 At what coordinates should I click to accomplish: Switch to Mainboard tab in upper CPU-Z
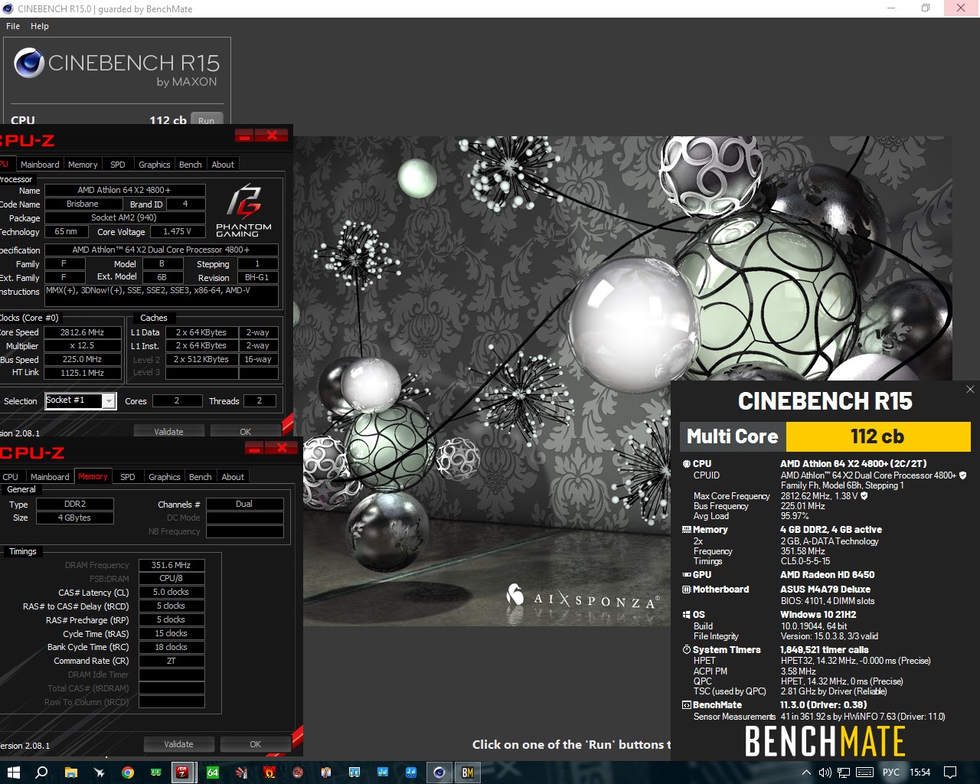pyautogui.click(x=40, y=165)
